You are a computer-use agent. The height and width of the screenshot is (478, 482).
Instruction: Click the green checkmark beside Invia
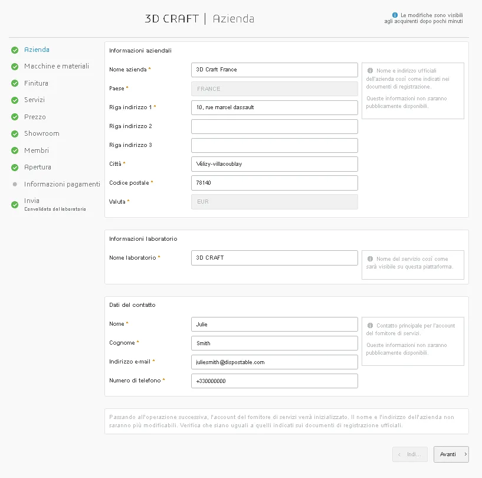(x=15, y=204)
